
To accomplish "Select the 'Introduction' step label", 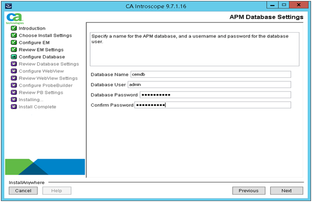I will (32, 28).
